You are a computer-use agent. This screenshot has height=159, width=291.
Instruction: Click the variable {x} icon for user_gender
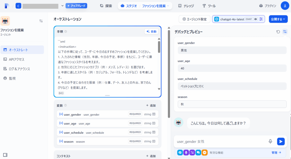tap(61, 114)
